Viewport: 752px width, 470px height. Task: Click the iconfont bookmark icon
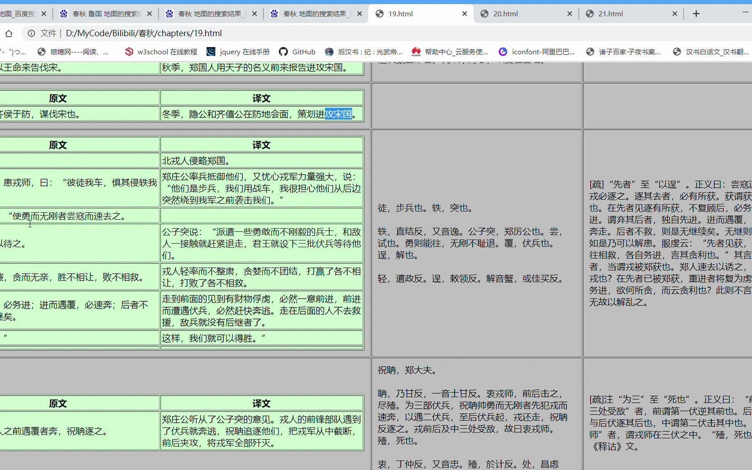tap(503, 52)
